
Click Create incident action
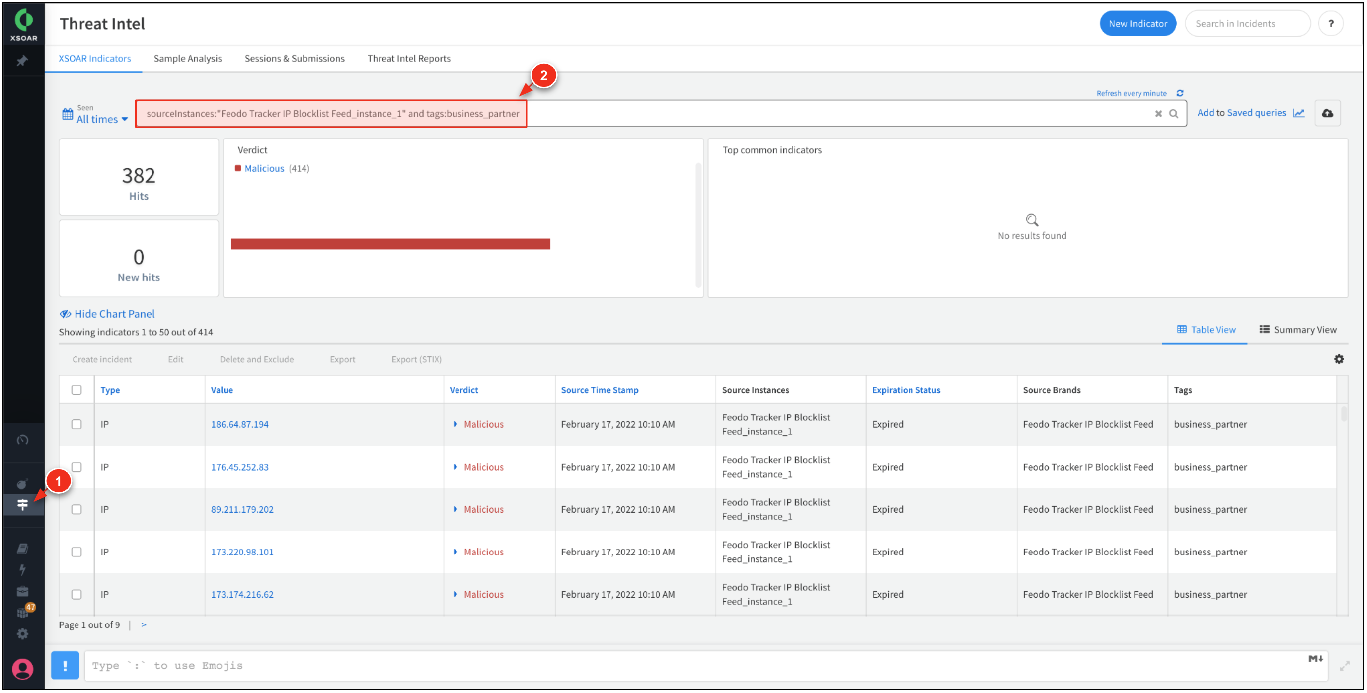coord(102,359)
